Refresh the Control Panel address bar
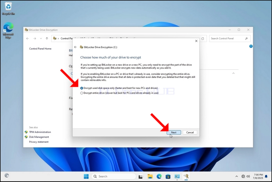The image size is (272, 182). pyautogui.click(x=203, y=39)
